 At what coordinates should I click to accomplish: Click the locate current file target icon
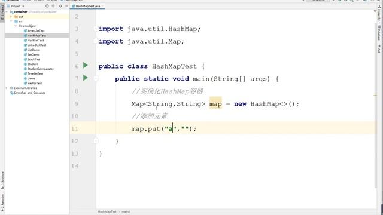coord(47,6)
